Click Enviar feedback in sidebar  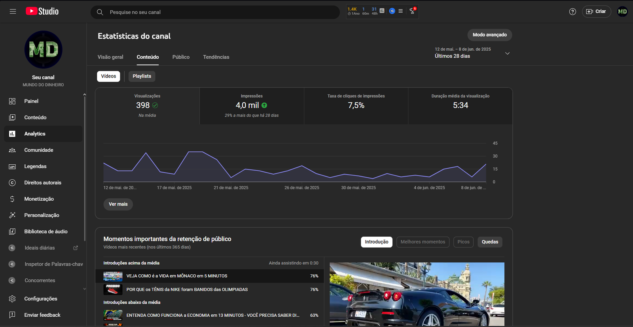tap(43, 315)
